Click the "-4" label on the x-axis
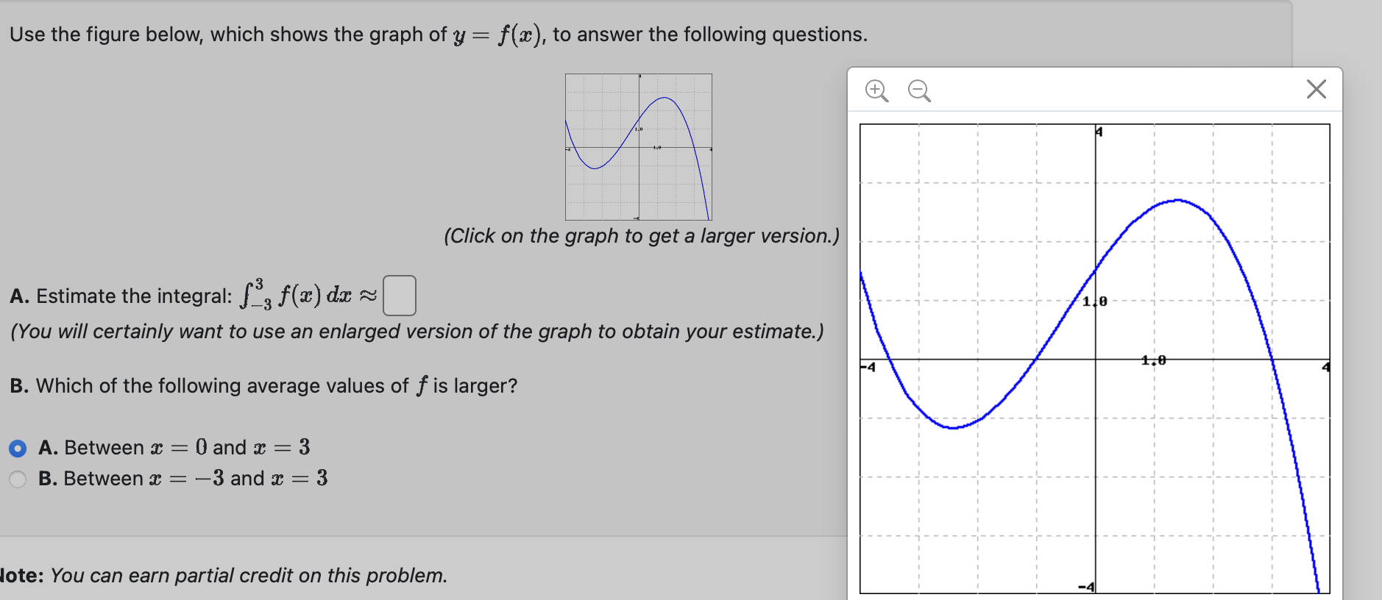This screenshot has width=1382, height=600. 868,365
